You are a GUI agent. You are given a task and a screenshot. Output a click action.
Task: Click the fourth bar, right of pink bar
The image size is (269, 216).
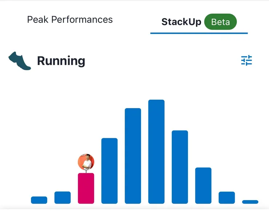click(x=109, y=171)
